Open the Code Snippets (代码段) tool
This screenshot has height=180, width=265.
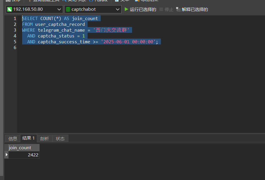click(98, 1)
